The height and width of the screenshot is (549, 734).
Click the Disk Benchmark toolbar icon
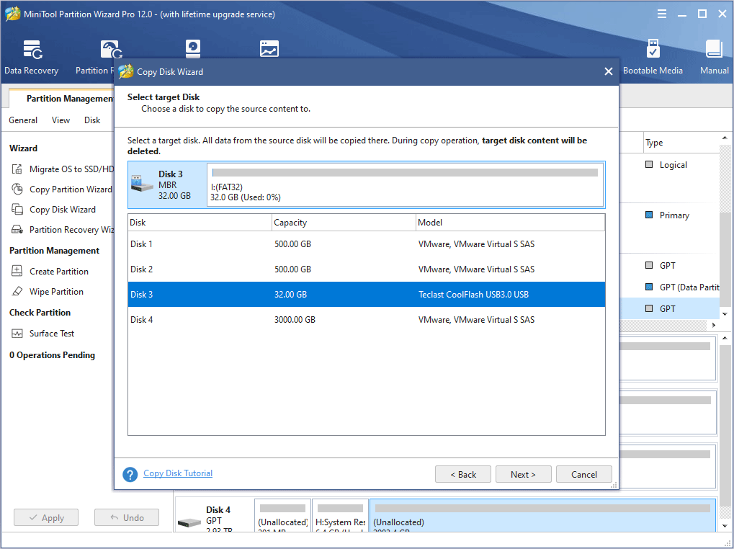click(193, 49)
